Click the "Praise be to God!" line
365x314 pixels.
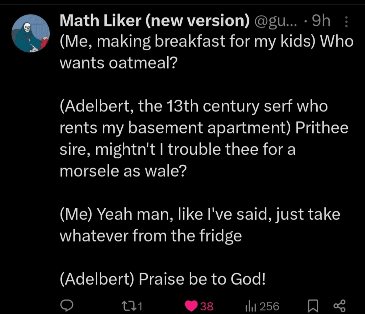tap(202, 279)
